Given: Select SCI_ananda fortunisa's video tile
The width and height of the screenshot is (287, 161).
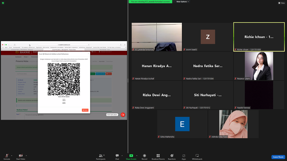Looking at the screenshot, I should (x=157, y=37).
